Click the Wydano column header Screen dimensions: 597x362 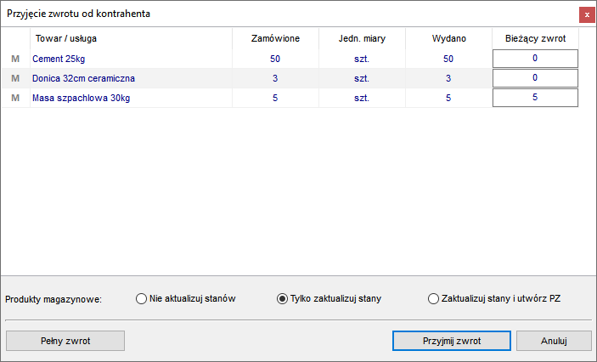pos(449,38)
